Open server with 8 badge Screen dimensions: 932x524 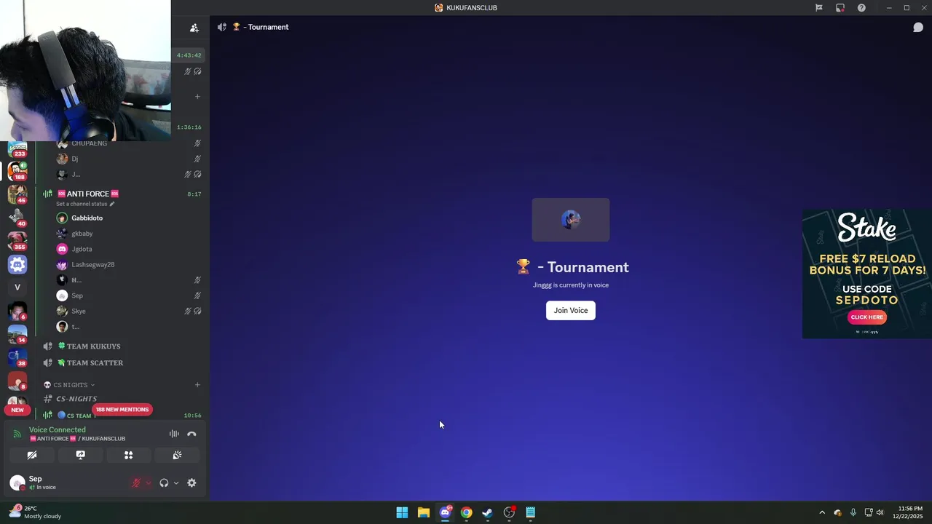coord(17,381)
